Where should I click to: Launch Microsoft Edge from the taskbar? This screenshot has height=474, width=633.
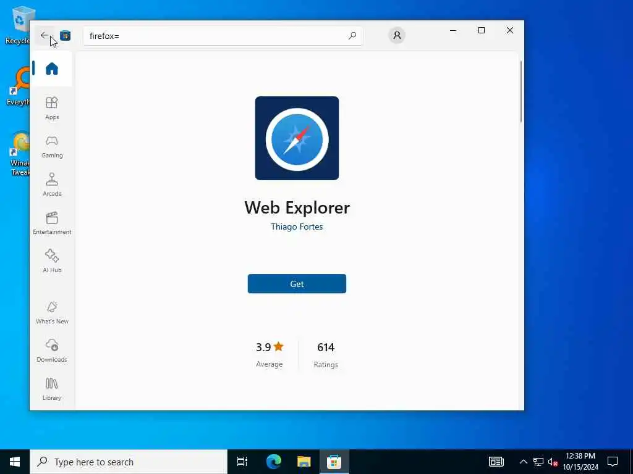[273, 462]
